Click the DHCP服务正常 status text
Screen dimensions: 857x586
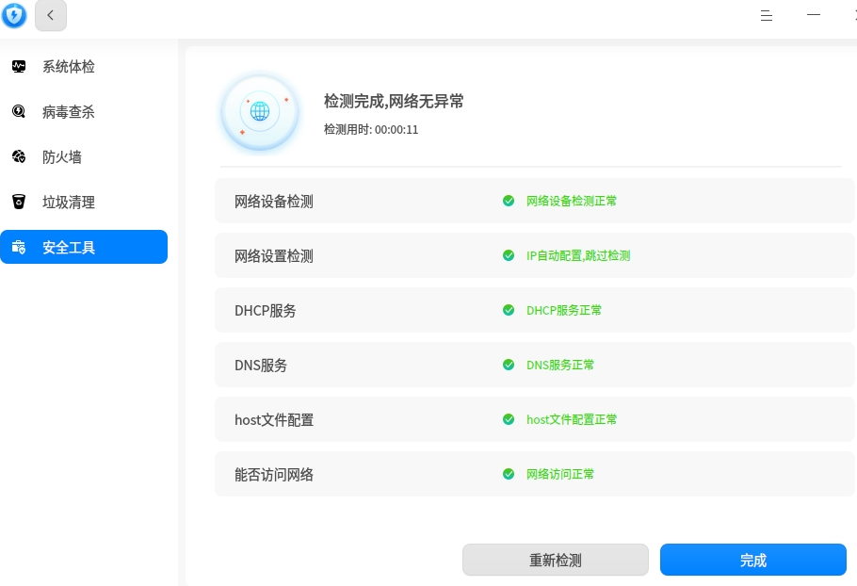coord(564,310)
